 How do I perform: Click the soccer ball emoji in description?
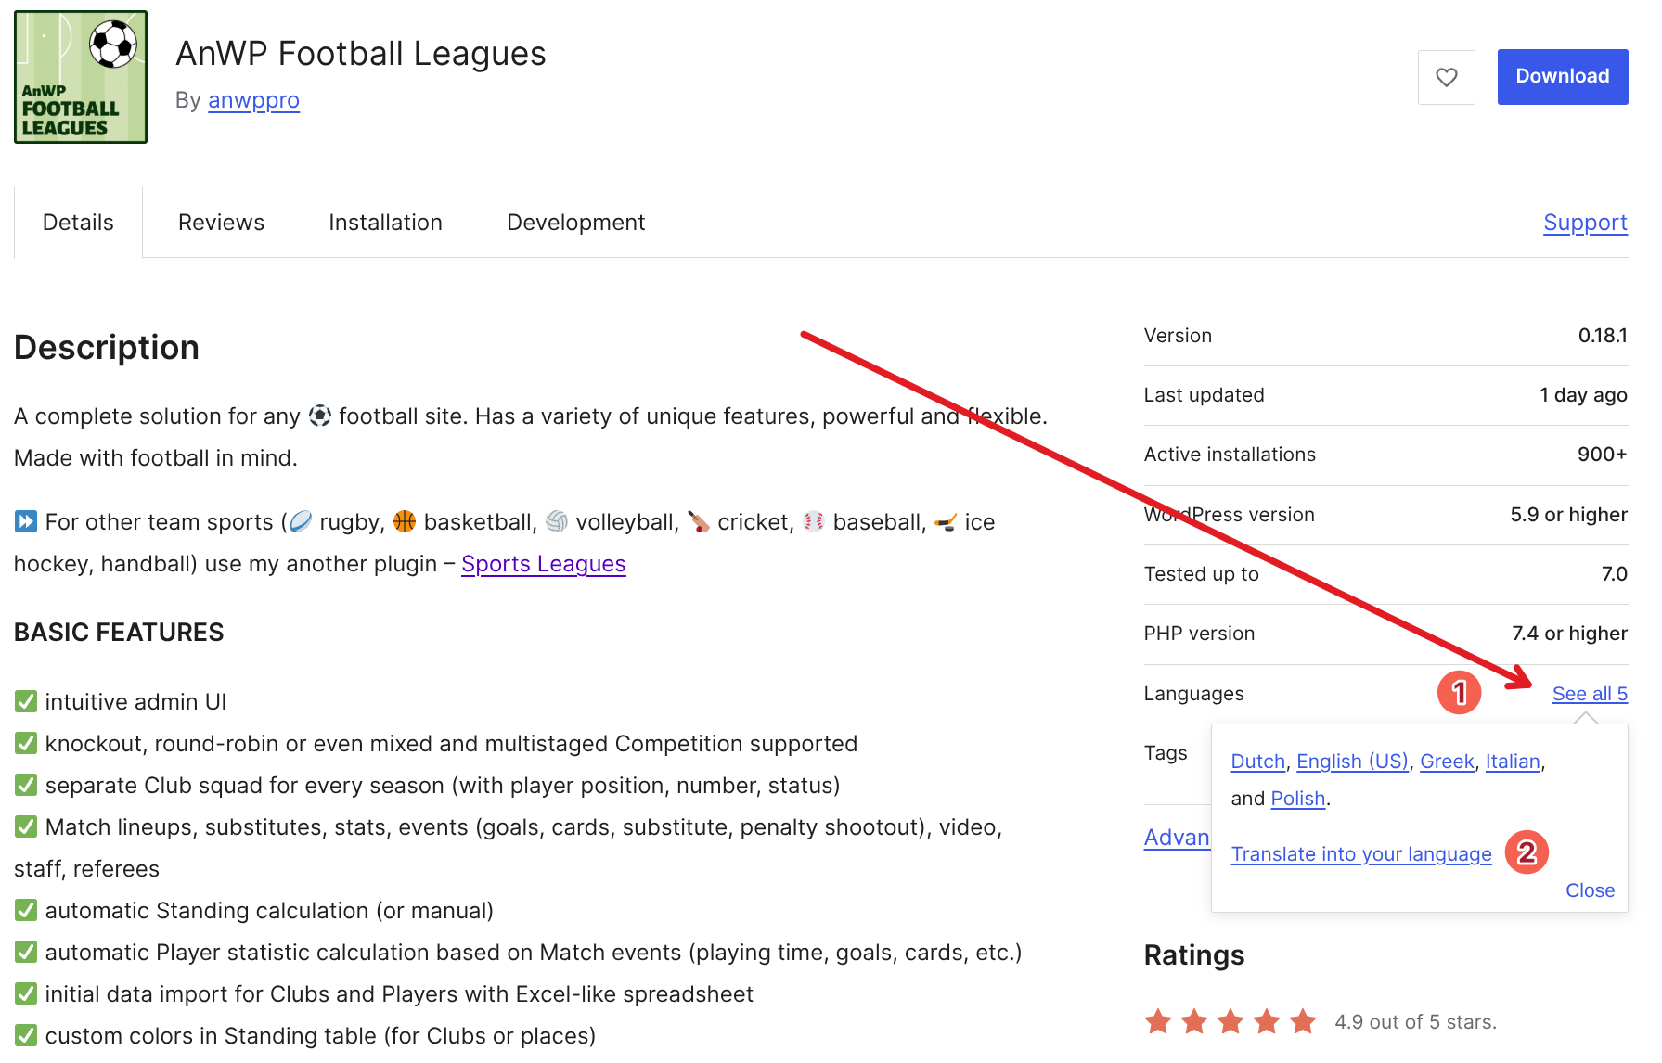(320, 416)
